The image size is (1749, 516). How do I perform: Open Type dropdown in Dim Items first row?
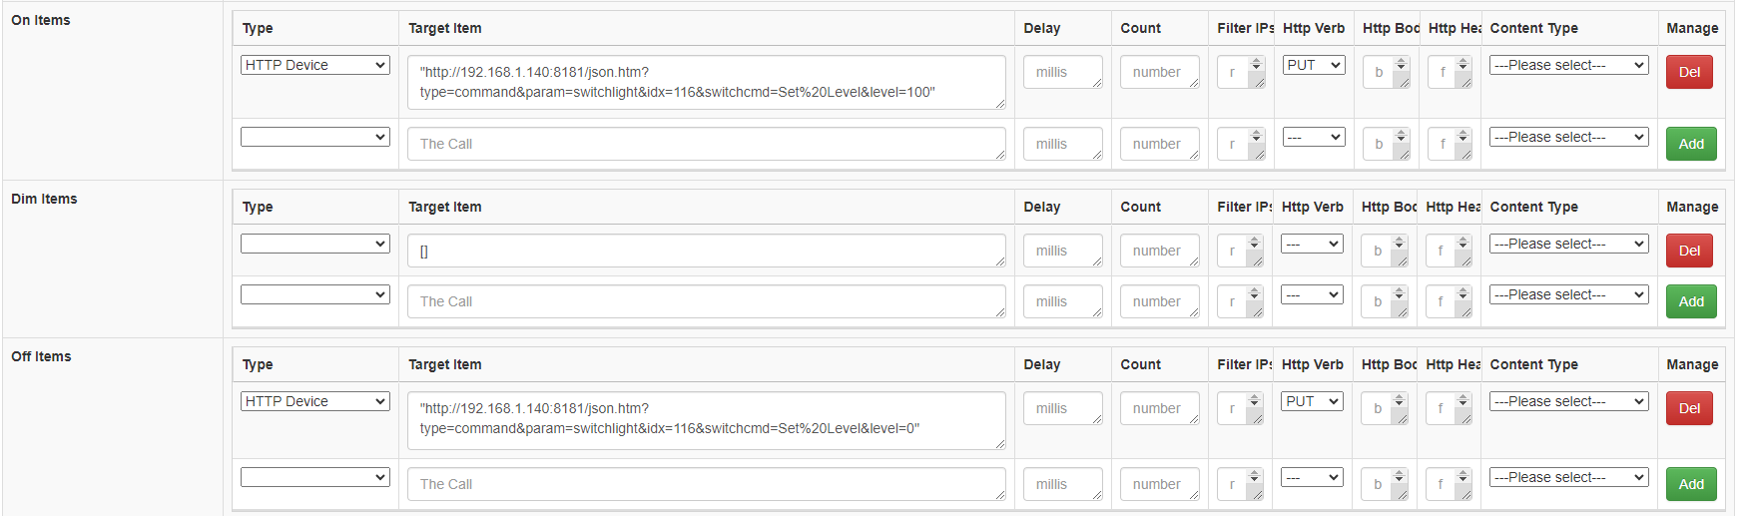point(315,244)
